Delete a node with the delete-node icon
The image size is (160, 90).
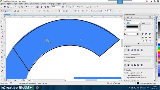(18, 11)
